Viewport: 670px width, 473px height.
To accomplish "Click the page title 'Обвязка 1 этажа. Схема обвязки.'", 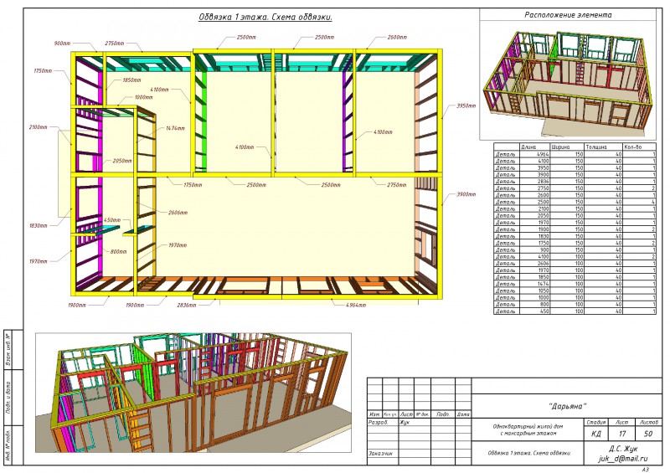I will pos(265,17).
